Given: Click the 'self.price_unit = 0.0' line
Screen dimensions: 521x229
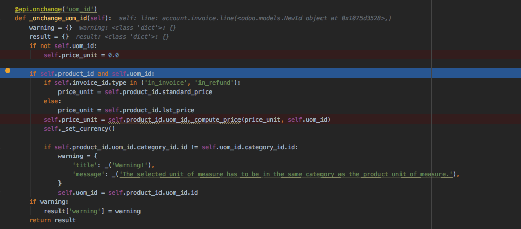Looking at the screenshot, I should [x=82, y=55].
